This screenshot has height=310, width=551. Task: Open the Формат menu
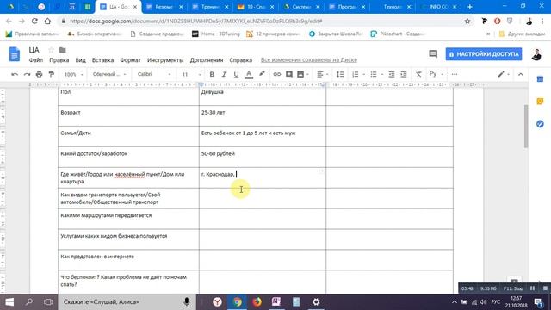pyautogui.click(x=130, y=60)
